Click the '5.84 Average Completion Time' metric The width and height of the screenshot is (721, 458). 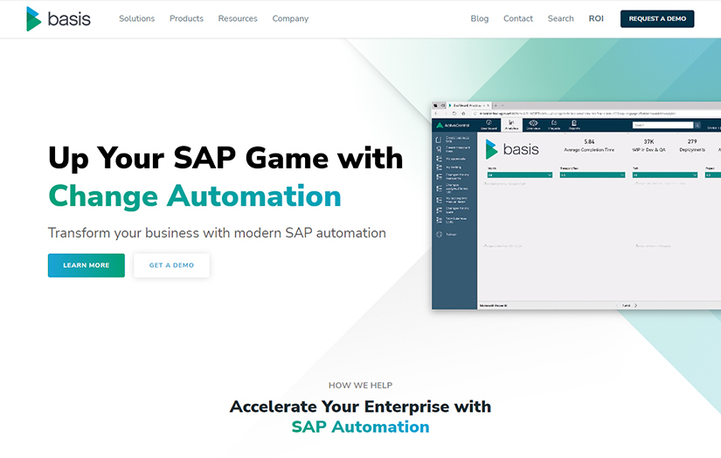click(589, 146)
